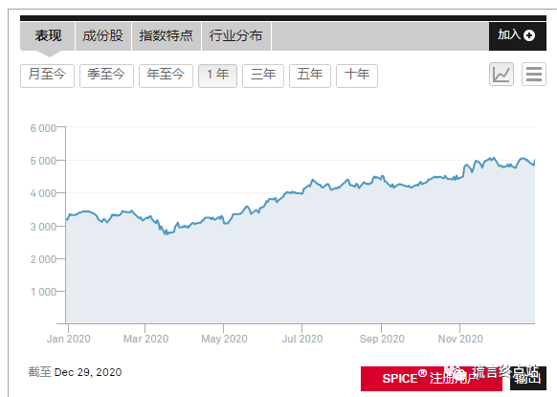The width and height of the screenshot is (557, 397).
Task: Switch to the 成份股 tab
Action: pos(103,35)
